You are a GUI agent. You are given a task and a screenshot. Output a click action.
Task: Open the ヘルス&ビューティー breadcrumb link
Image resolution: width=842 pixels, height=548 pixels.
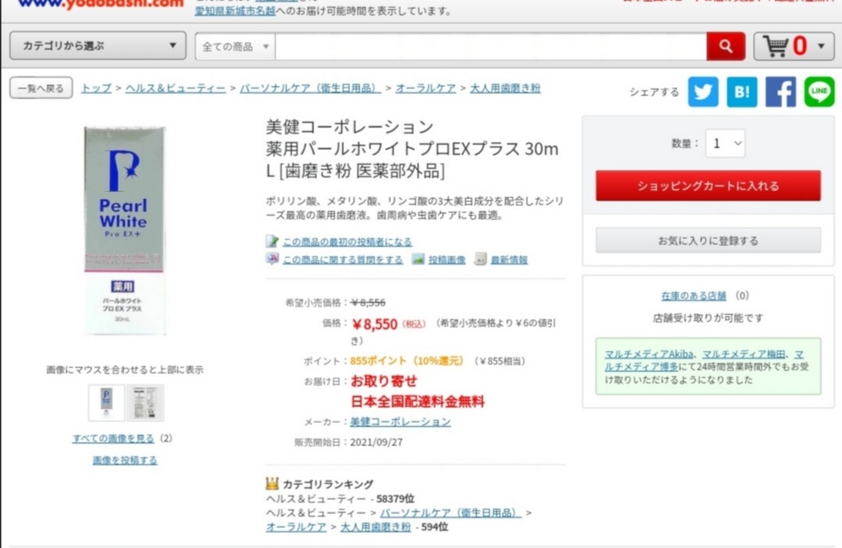(x=175, y=88)
